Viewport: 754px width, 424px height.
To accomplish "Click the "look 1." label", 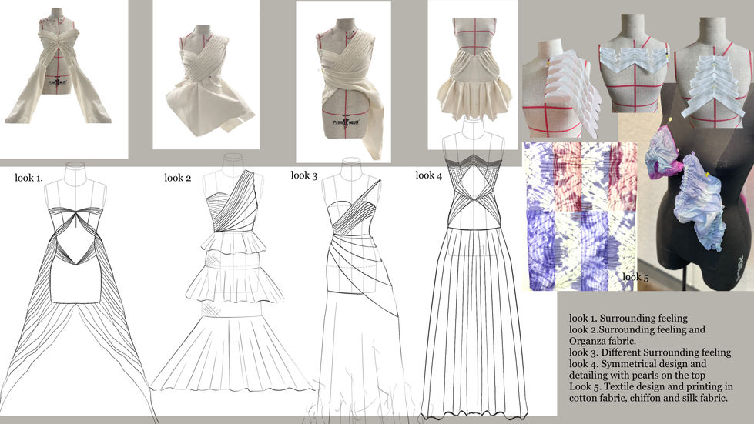I will tap(28, 178).
